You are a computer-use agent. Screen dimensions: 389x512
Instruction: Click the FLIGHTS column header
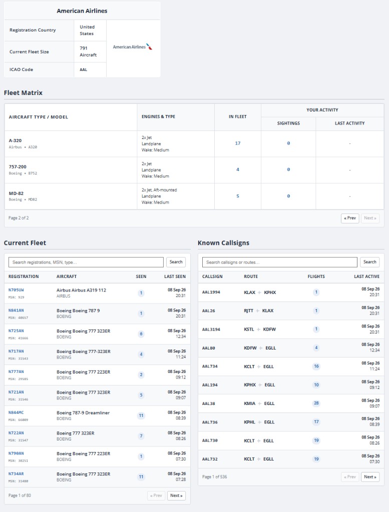pyautogui.click(x=316, y=276)
